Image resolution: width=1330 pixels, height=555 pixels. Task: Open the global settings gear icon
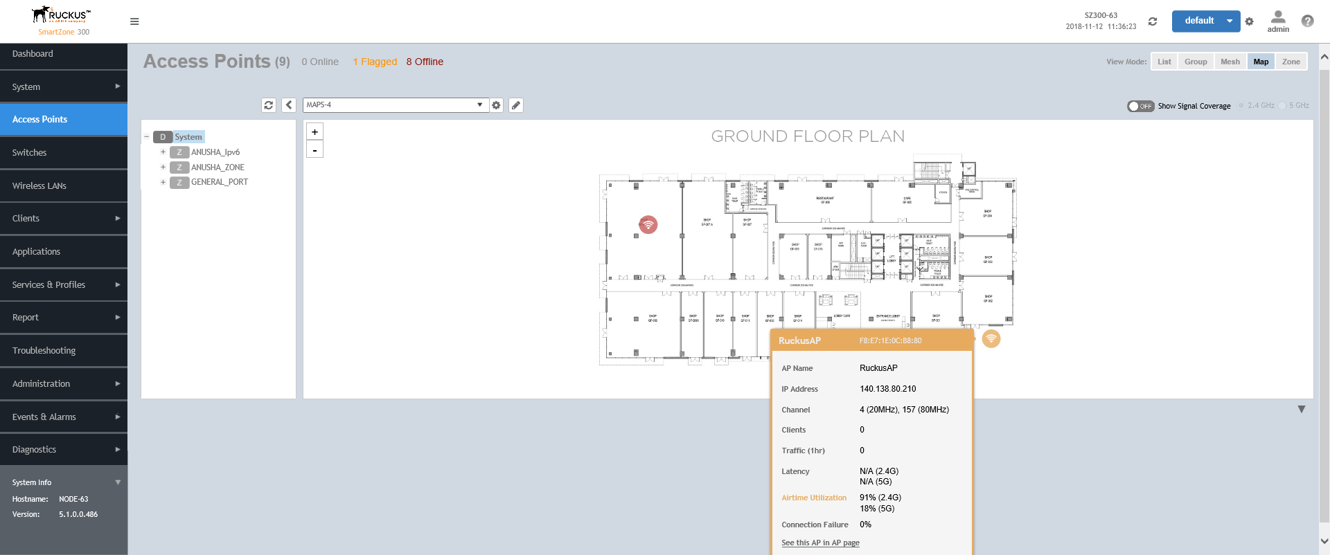pyautogui.click(x=1249, y=21)
